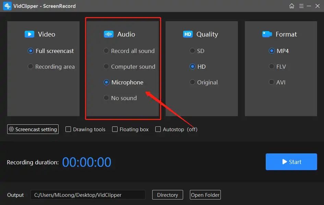Close the VidClipper window
This screenshot has height=205, width=324.
[x=317, y=6]
